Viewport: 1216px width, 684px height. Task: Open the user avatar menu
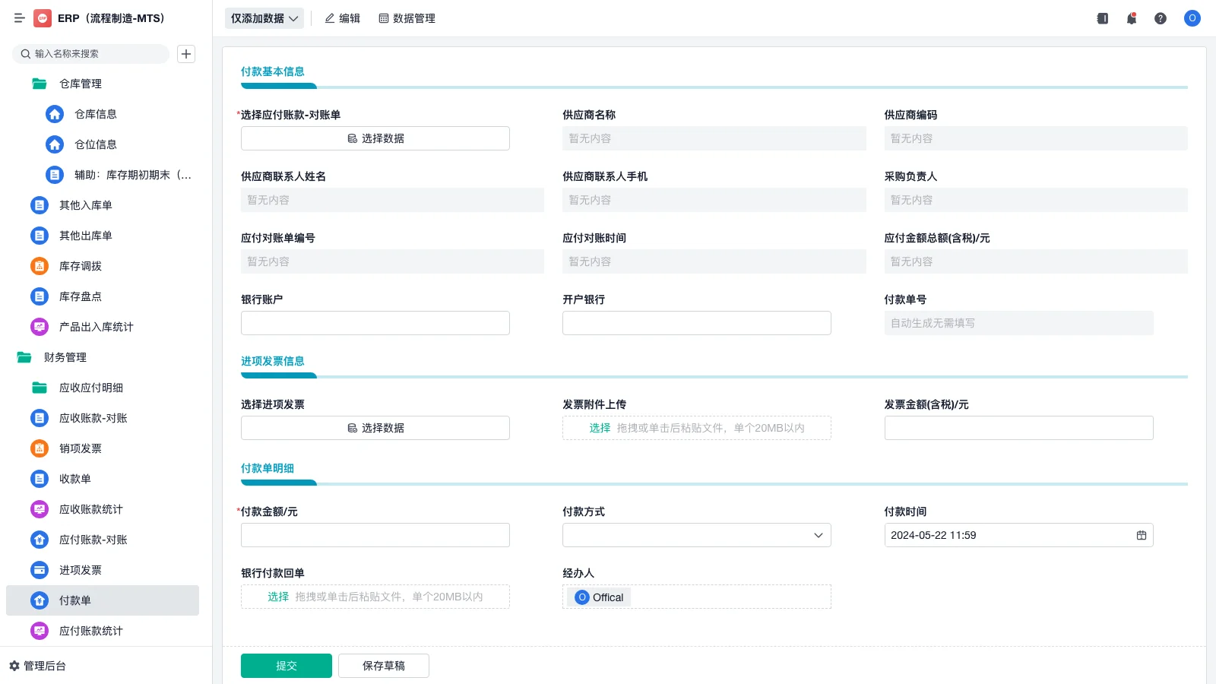tap(1192, 18)
